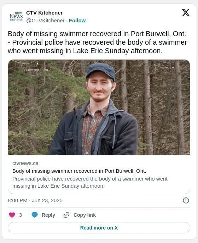Open the ctvnews.ca domain link
Image resolution: width=198 pixels, height=243 pixels.
pyautogui.click(x=25, y=163)
